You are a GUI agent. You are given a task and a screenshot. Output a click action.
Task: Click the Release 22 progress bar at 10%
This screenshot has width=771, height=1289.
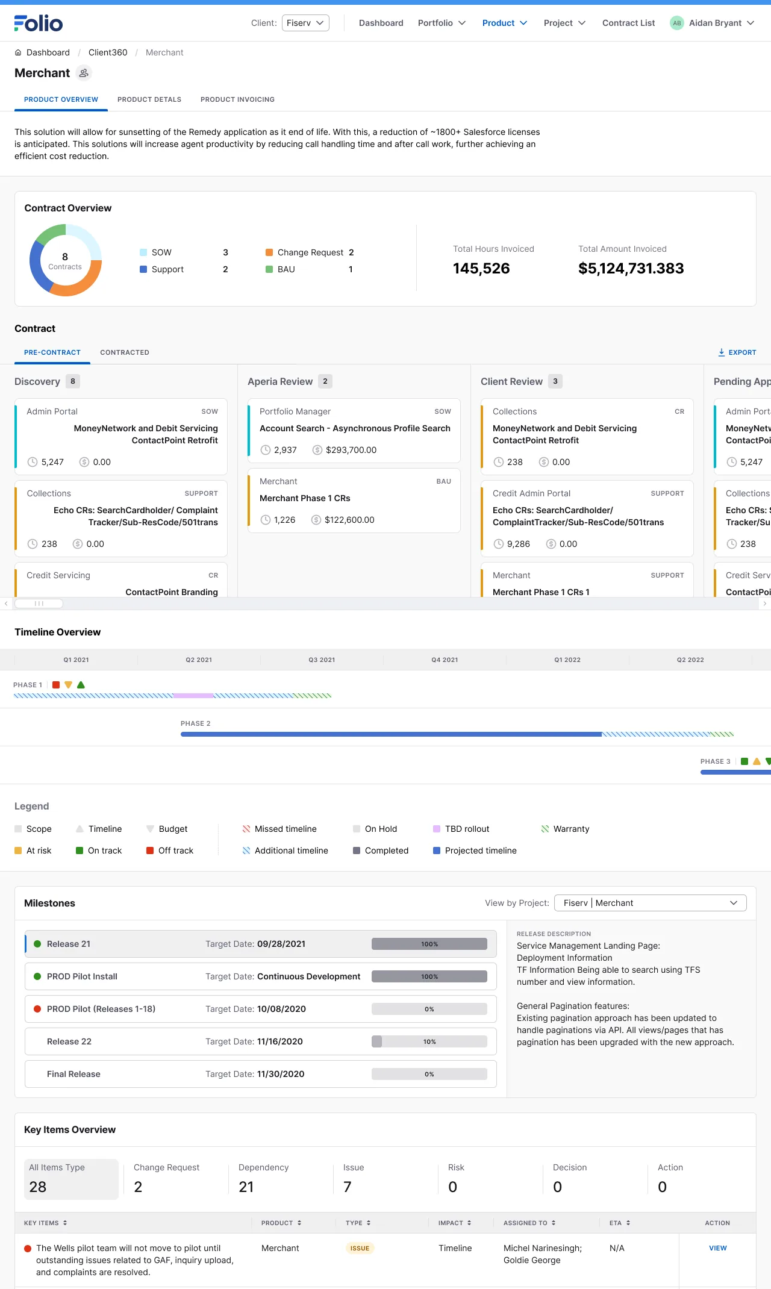(429, 1041)
